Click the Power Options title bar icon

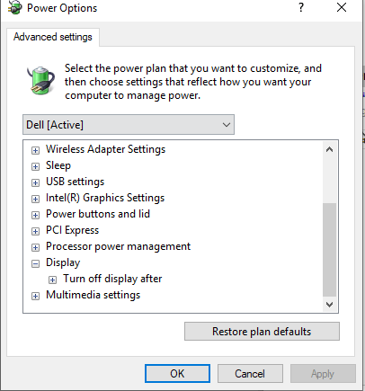[15, 7]
